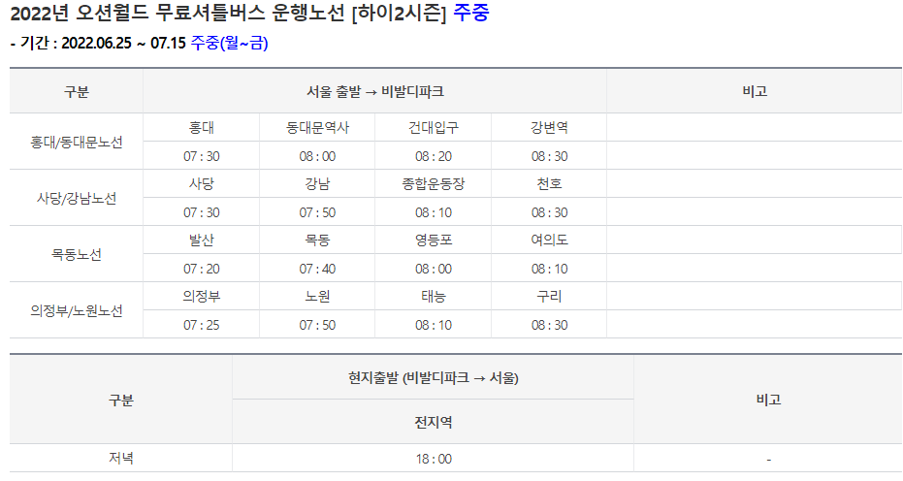
Task: Select the 의정부/노원노선 row label
Action: [x=76, y=311]
